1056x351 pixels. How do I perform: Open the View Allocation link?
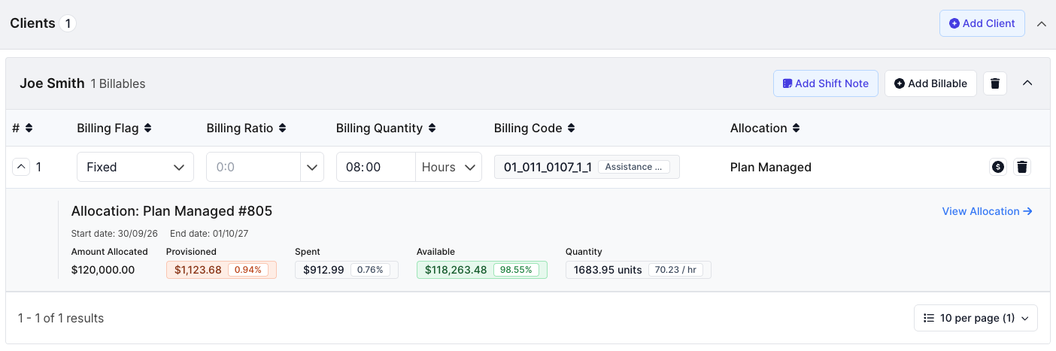987,211
